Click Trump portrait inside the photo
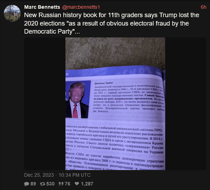Image resolution: width=210 pixels, height=190 pixels. click(x=77, y=99)
